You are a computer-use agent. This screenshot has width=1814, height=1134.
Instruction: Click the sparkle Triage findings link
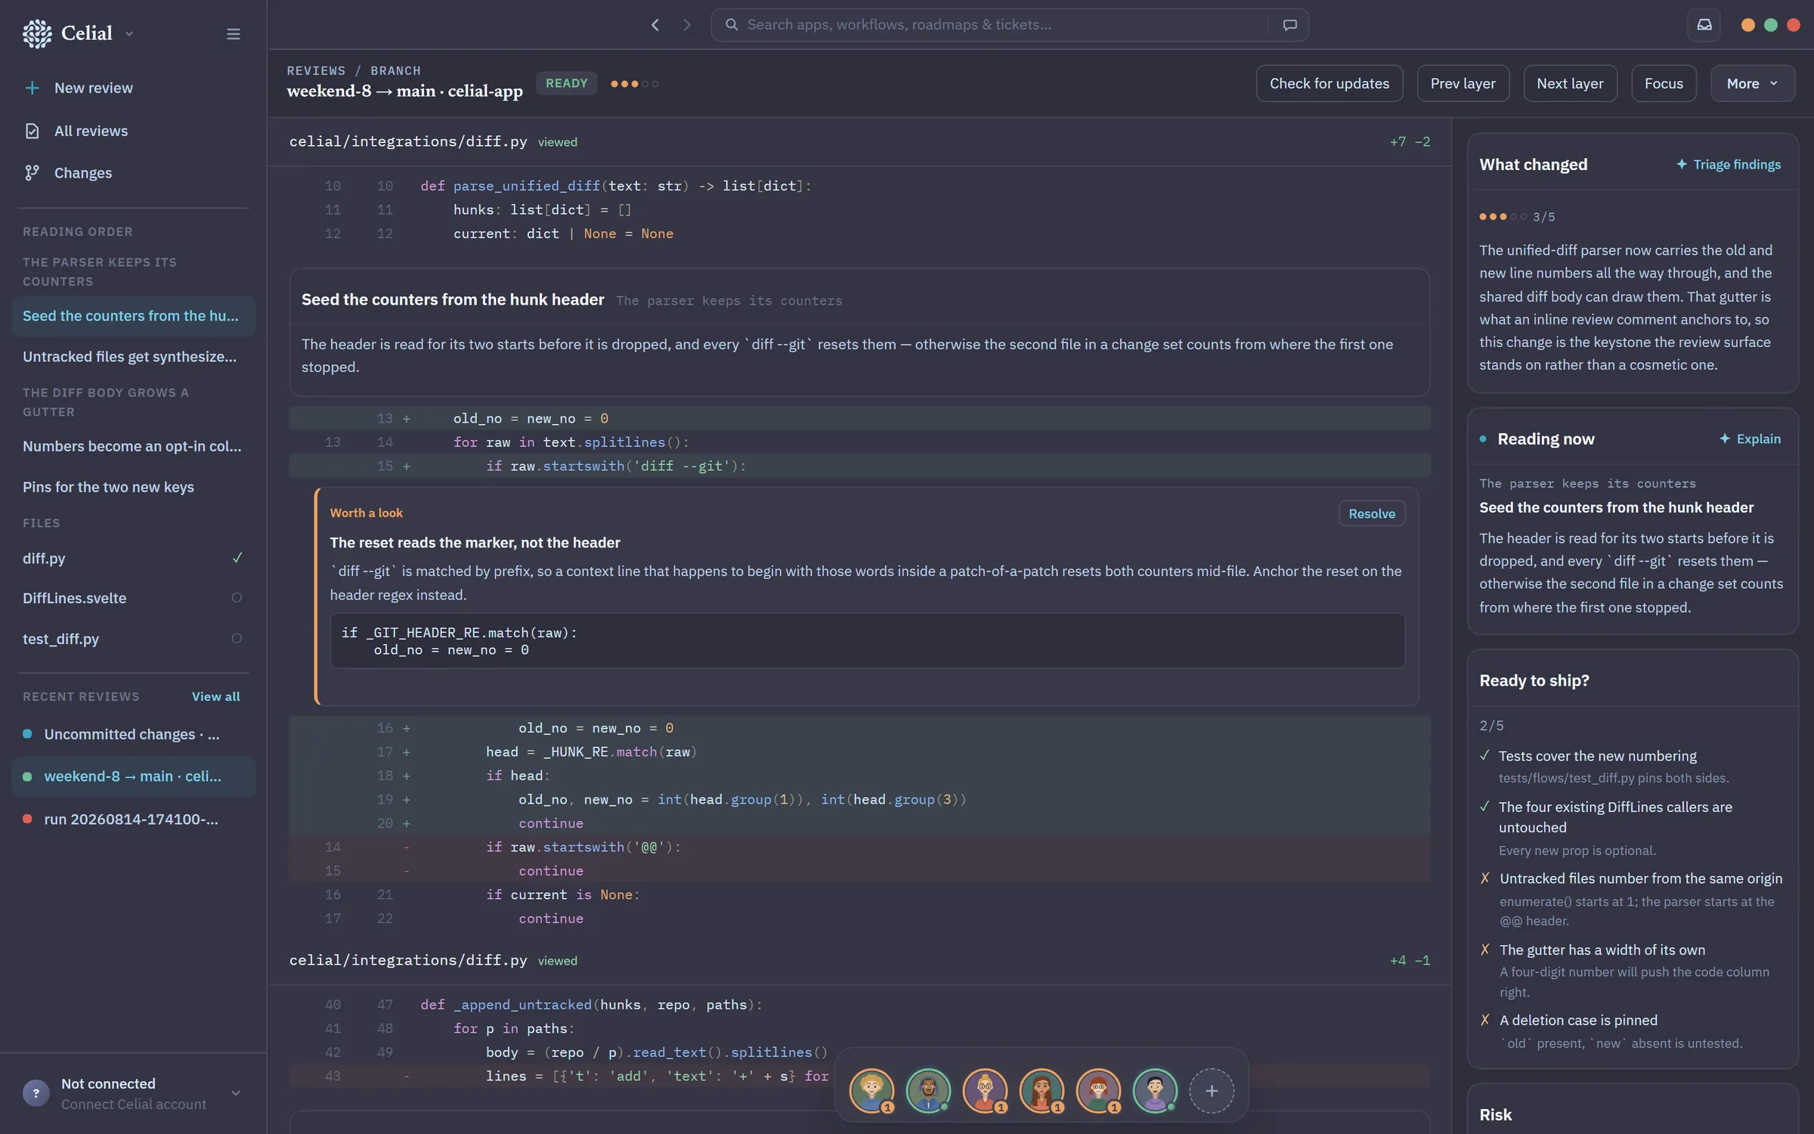(x=1729, y=165)
